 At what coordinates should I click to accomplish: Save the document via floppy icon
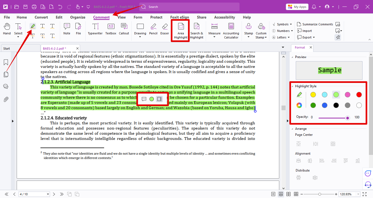(x=25, y=7)
